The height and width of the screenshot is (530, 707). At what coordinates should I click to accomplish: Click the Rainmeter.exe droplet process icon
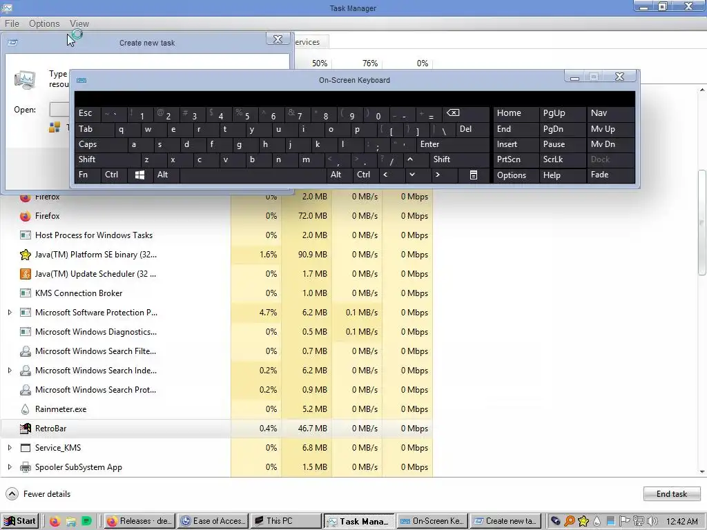pos(26,409)
